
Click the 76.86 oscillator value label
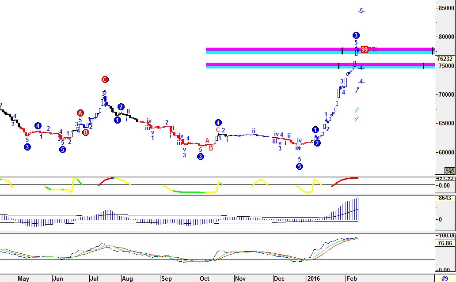click(444, 243)
